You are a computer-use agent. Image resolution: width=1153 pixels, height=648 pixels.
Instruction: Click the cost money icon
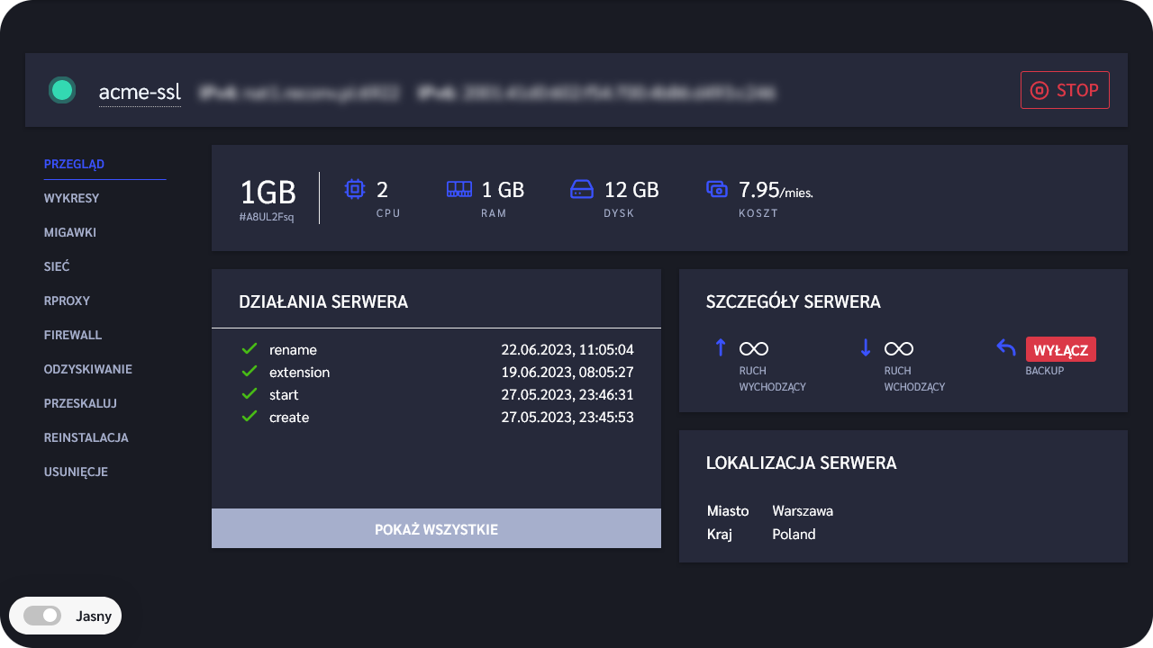[x=717, y=189]
